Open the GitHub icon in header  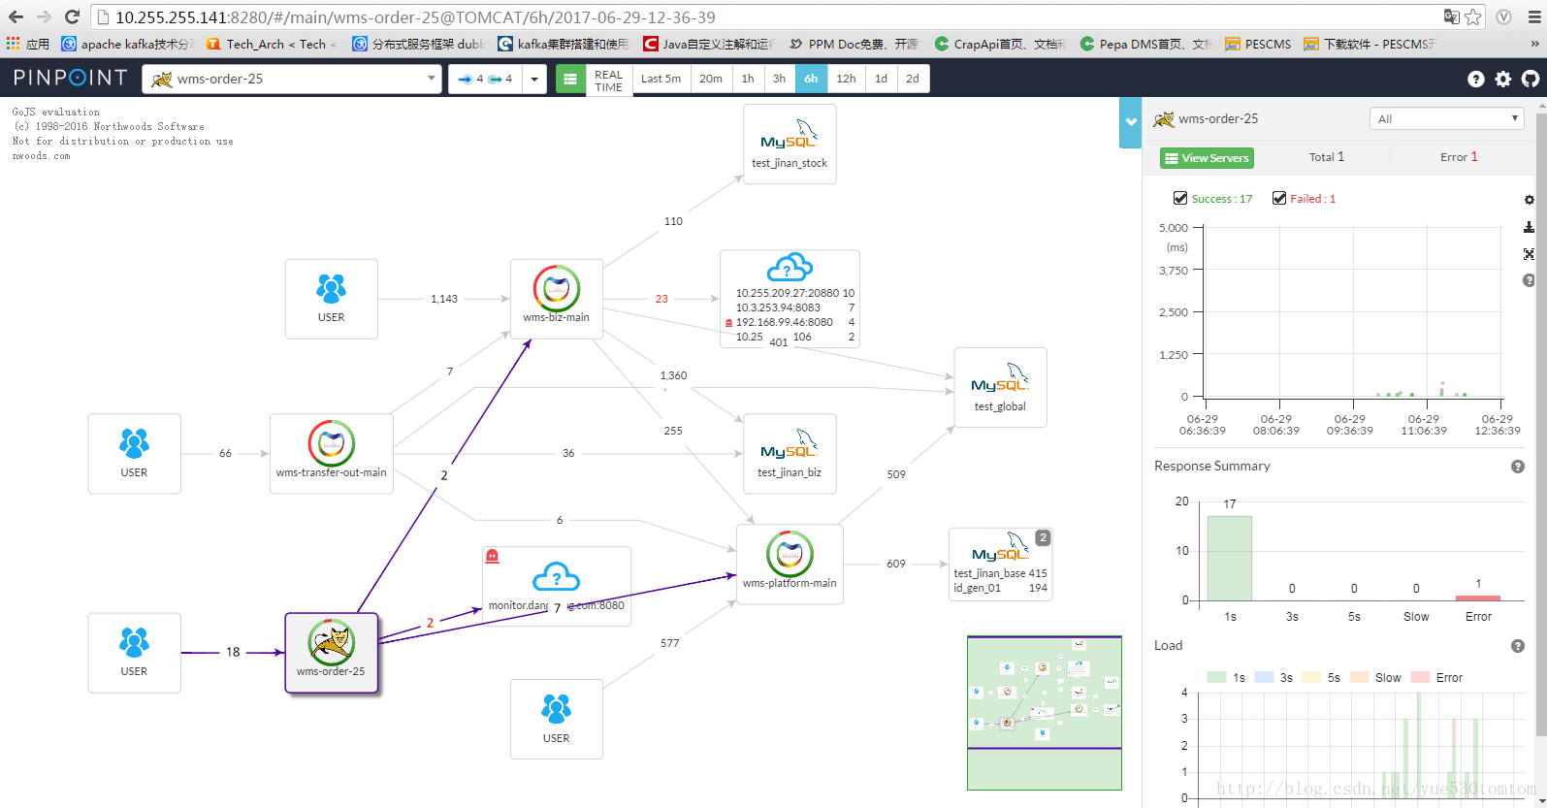point(1531,80)
